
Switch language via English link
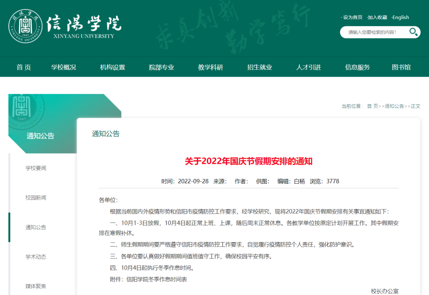coord(400,17)
